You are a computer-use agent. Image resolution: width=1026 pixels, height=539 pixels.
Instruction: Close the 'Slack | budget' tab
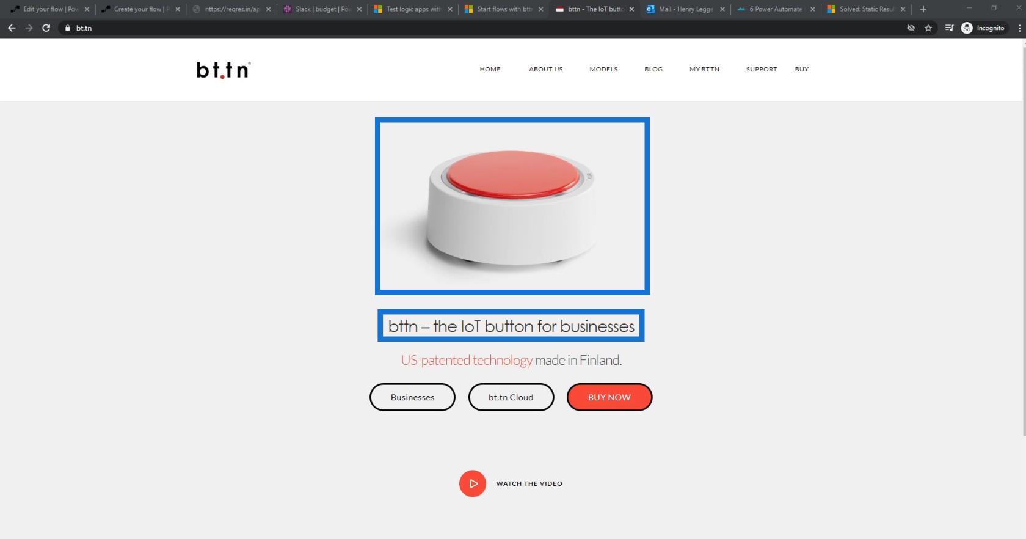(x=359, y=9)
